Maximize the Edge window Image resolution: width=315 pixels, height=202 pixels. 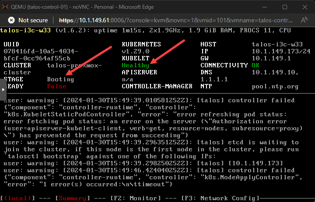tap(285, 7)
